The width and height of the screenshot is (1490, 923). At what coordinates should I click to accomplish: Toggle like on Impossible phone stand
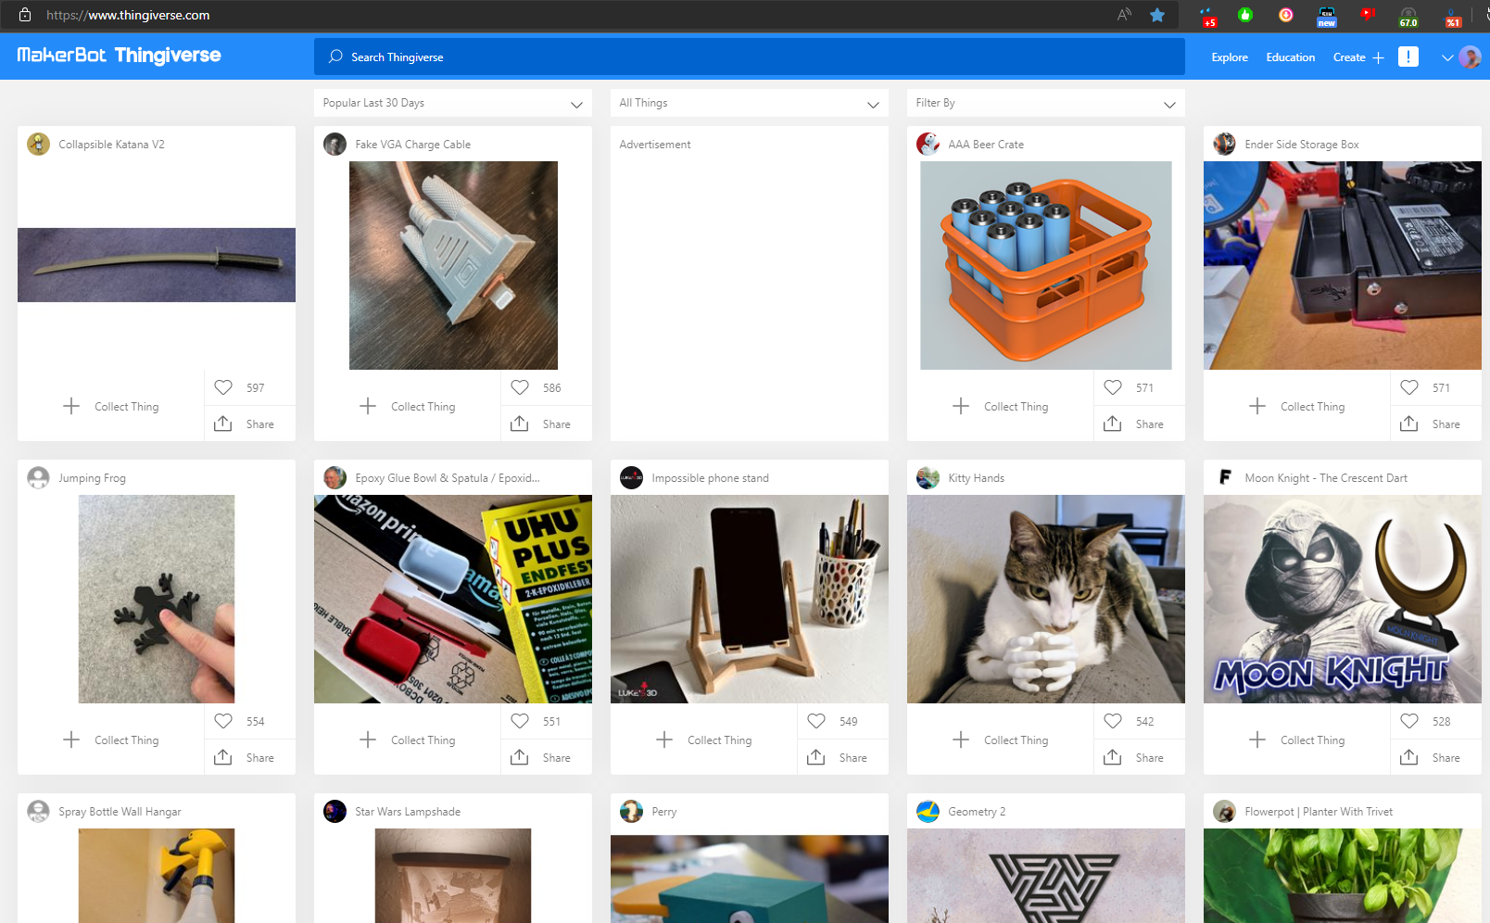[816, 721]
